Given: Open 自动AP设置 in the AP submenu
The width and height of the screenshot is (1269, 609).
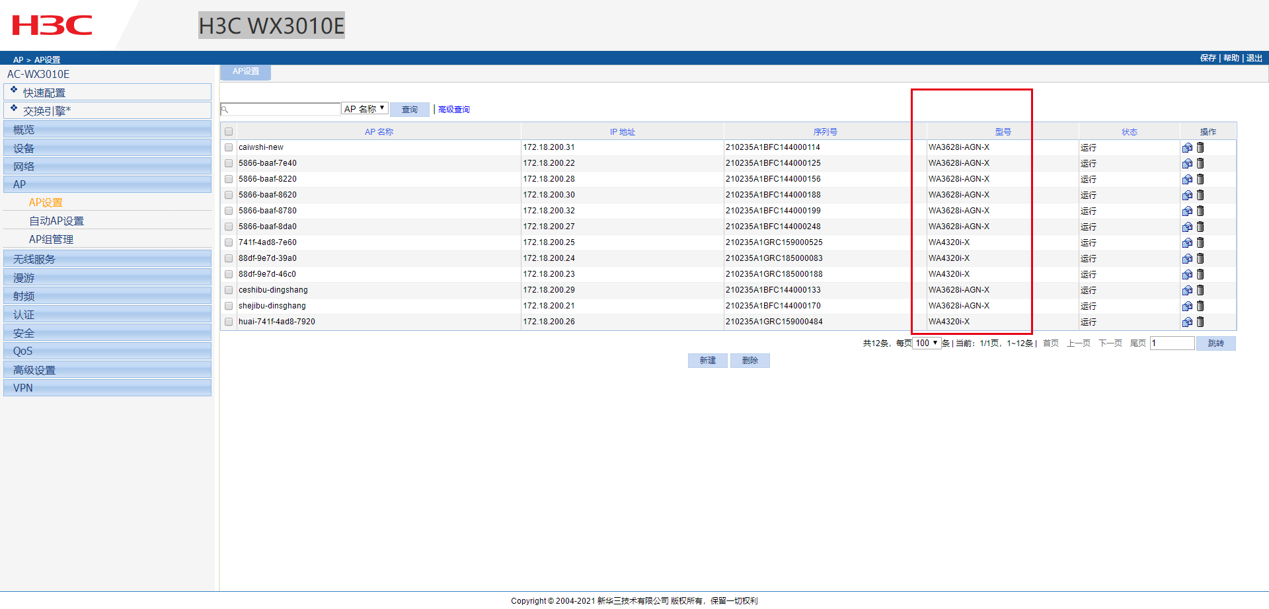Looking at the screenshot, I should (56, 221).
